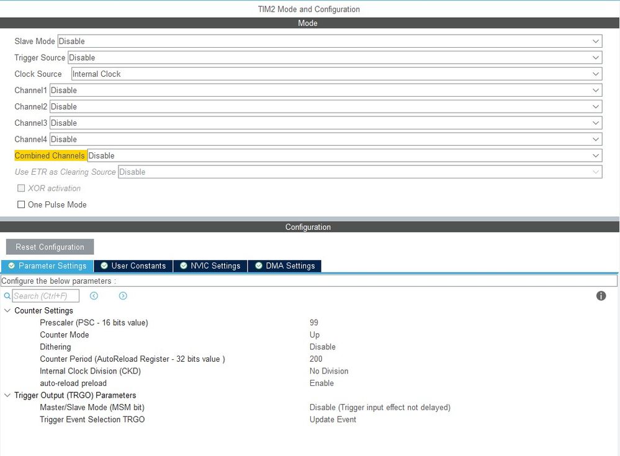Focus the Search (Ctrl+F) field
The image size is (620, 456).
click(x=45, y=296)
